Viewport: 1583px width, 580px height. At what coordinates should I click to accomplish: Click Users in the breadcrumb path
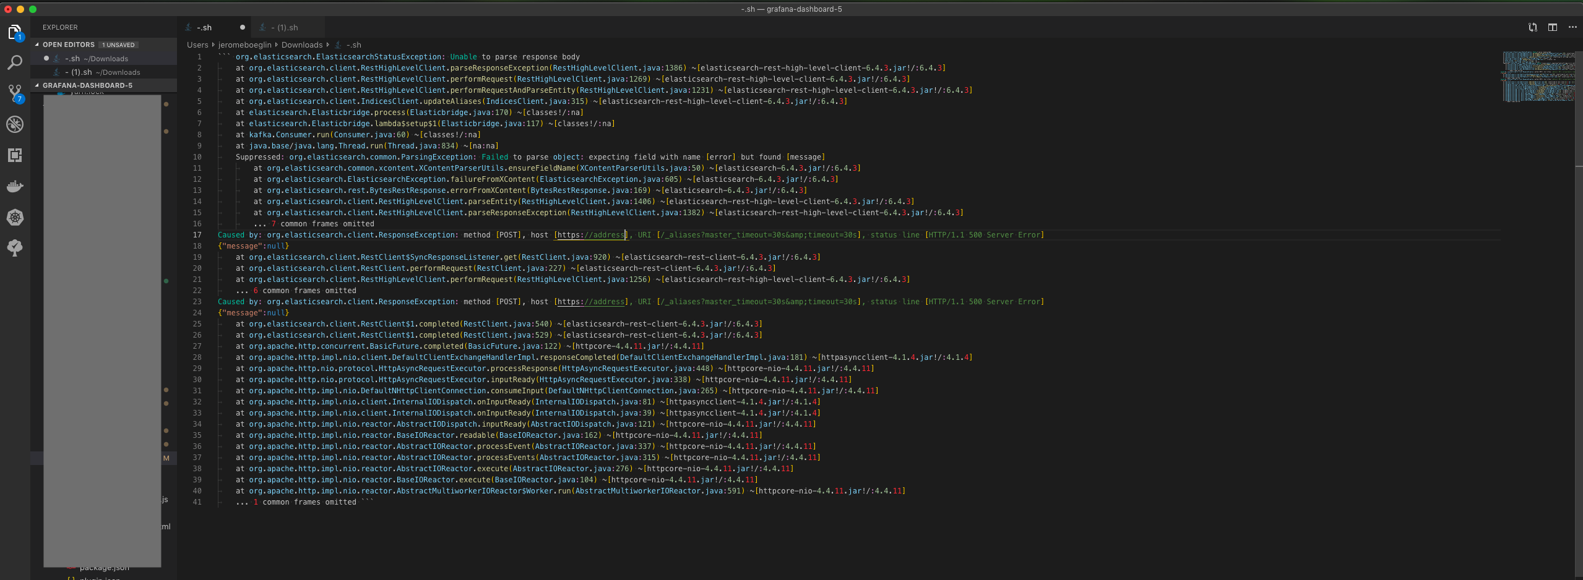click(x=197, y=45)
